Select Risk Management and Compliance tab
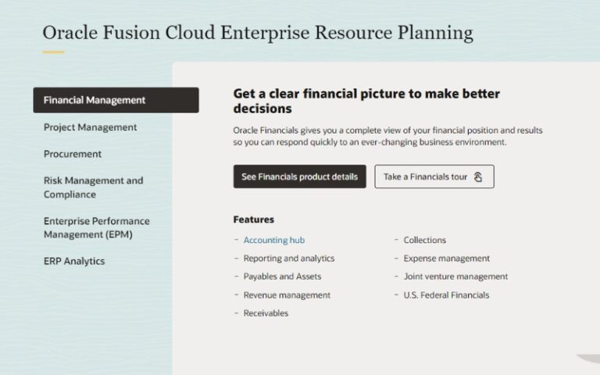 pos(94,187)
